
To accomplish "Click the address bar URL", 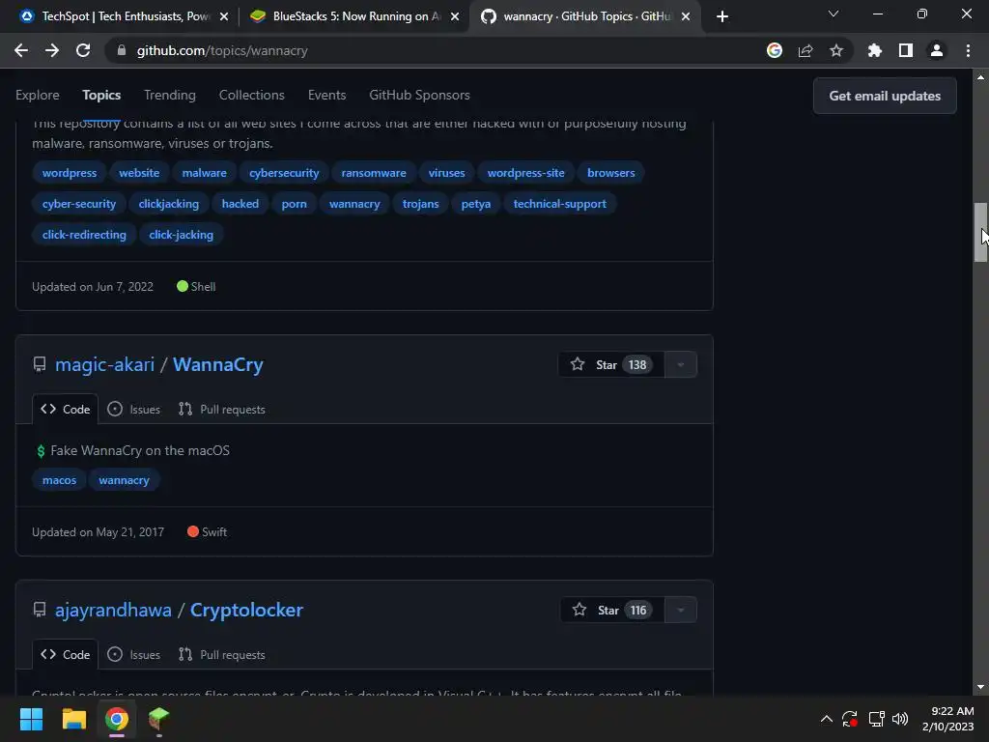I will [x=222, y=50].
